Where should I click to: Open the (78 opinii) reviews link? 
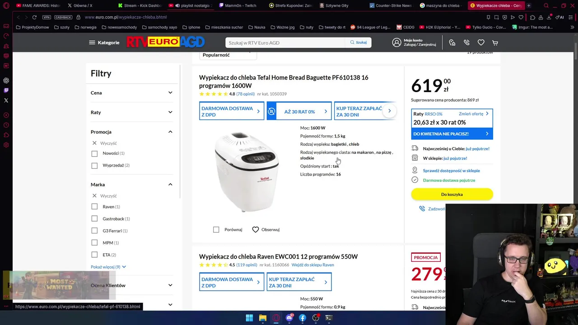click(x=246, y=94)
